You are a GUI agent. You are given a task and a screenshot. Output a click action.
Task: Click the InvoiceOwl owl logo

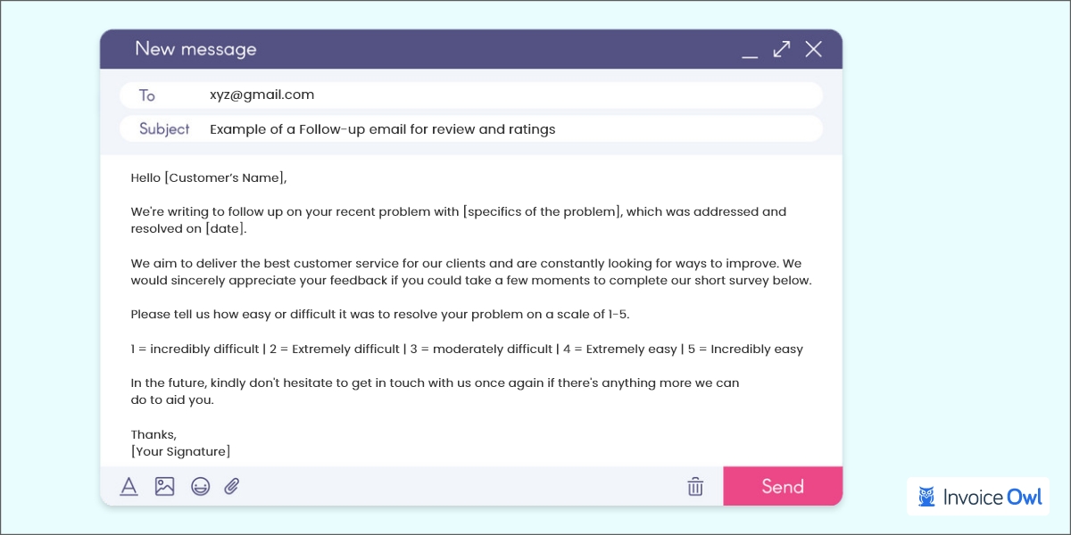(x=928, y=497)
